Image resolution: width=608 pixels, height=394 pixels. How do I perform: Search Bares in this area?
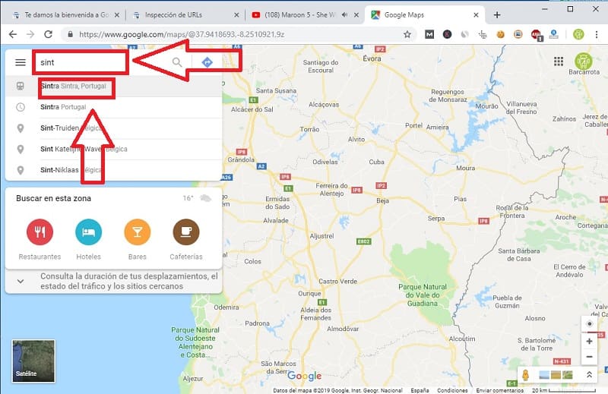coord(138,232)
